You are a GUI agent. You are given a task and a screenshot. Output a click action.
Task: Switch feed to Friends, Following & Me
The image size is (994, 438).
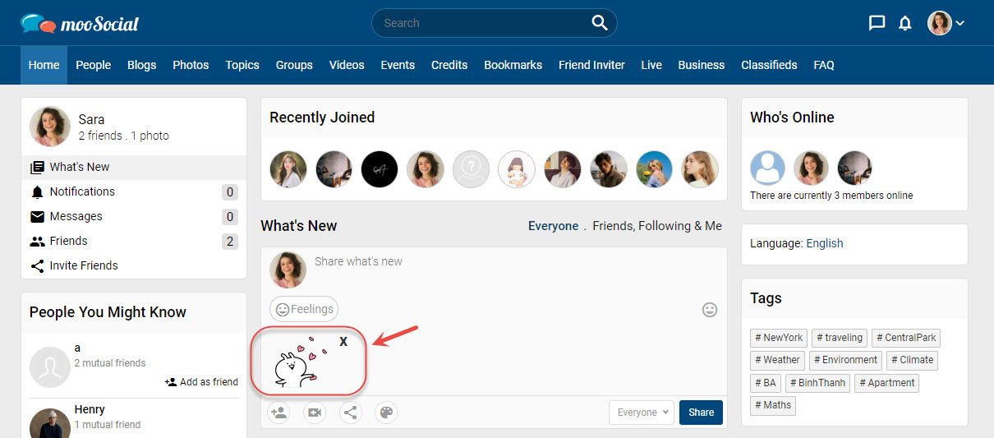coord(657,226)
